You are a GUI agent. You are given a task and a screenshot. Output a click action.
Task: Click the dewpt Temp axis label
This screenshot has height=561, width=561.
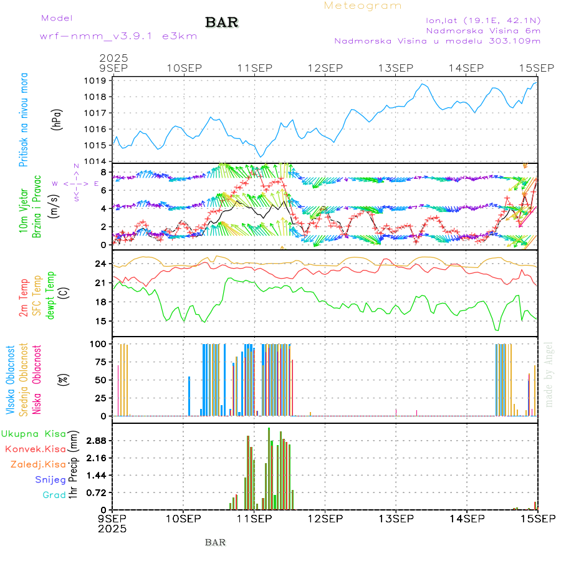click(50, 293)
